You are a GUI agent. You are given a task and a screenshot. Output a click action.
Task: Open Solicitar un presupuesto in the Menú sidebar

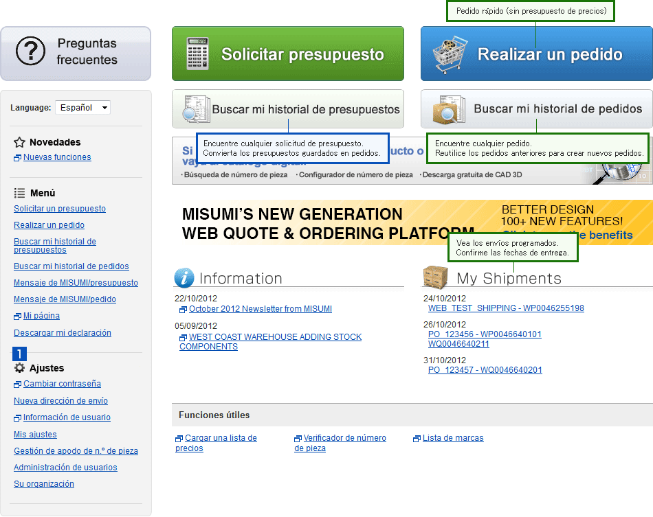coord(60,209)
